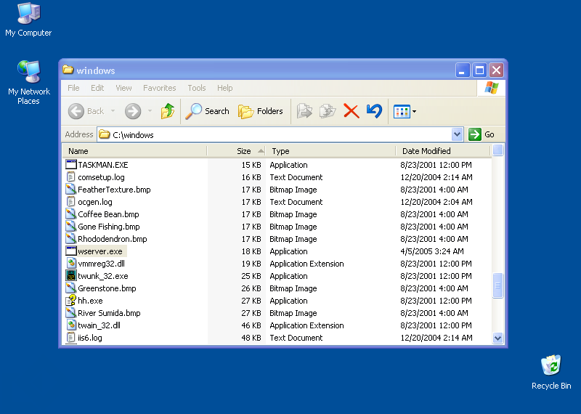Screen dimensions: 581x414
Task: Click the vertical scrollbar thumb
Action: (x=497, y=285)
